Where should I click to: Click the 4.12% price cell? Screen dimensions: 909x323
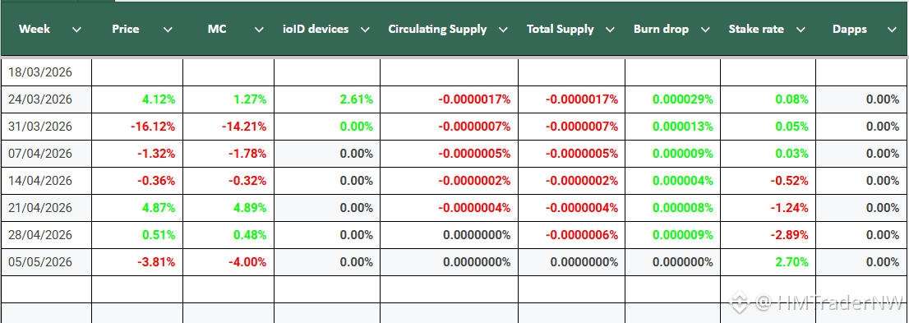tap(137, 99)
